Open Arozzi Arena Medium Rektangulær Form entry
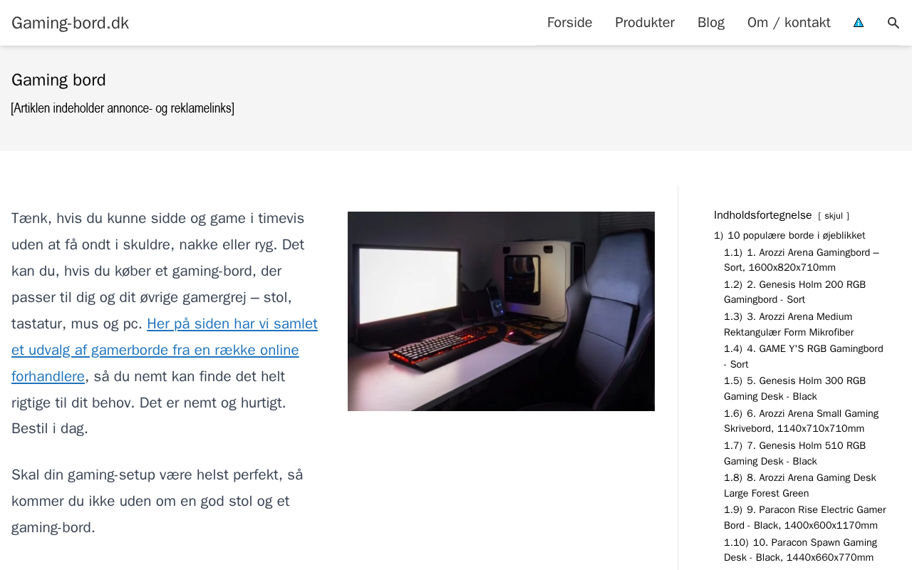The image size is (912, 570). click(x=789, y=324)
